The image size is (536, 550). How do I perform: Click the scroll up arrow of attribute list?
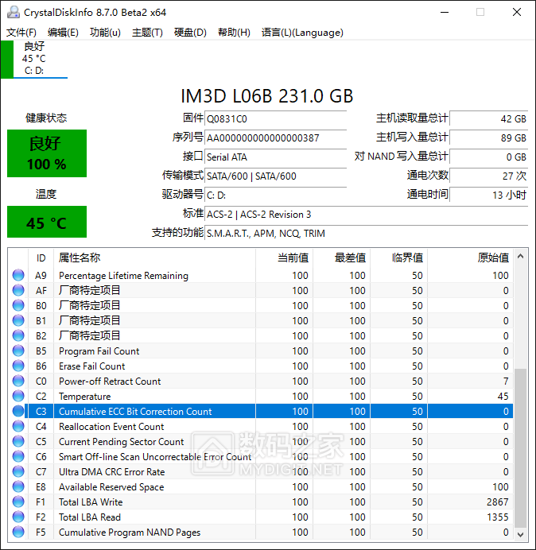tap(520, 258)
